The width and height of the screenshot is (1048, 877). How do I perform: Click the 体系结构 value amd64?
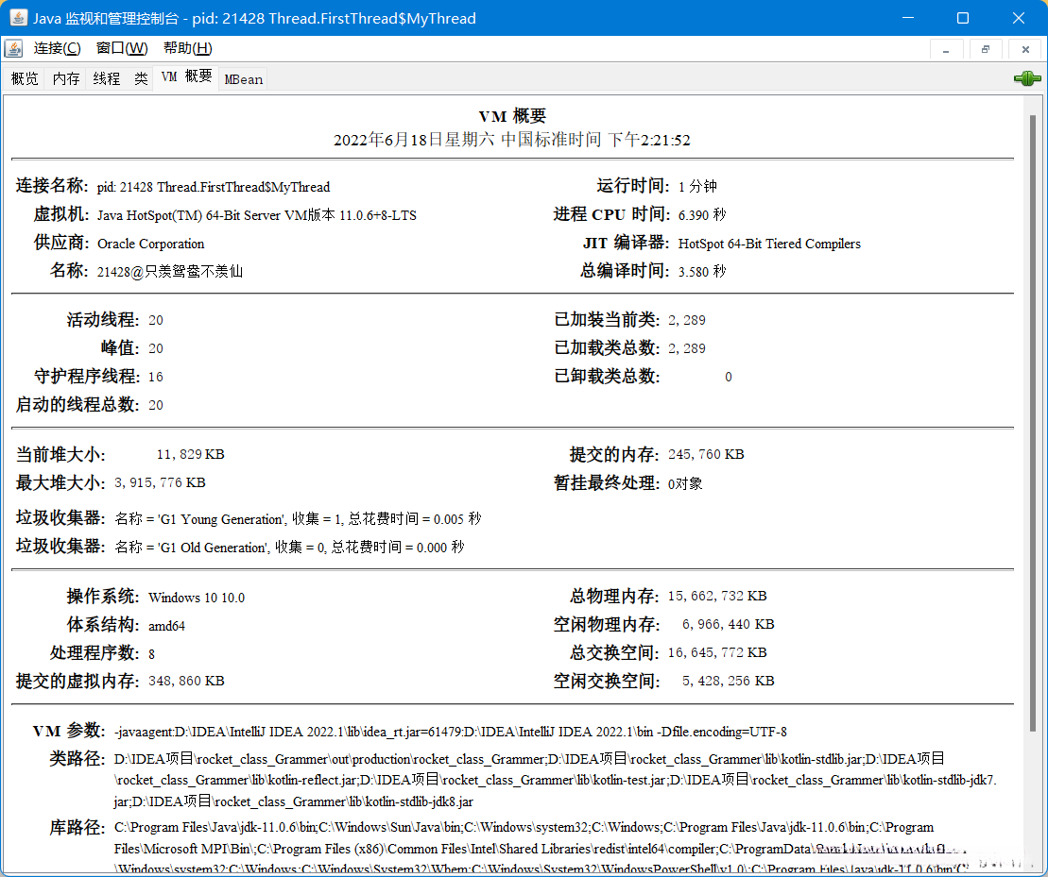(166, 626)
